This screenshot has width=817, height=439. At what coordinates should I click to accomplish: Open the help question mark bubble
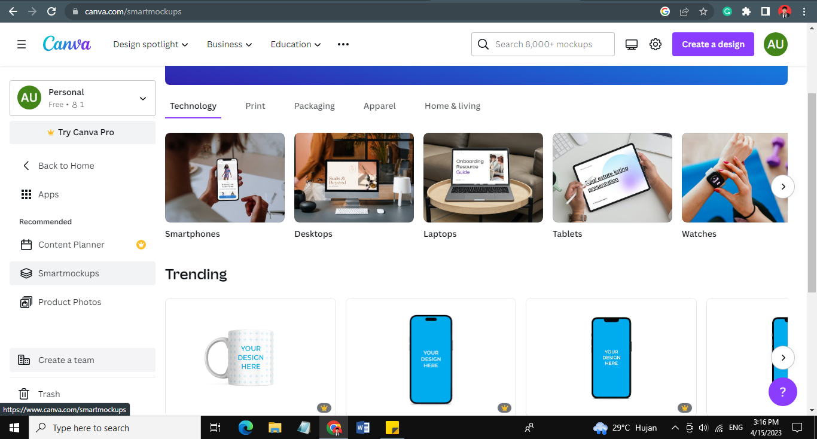coord(783,392)
